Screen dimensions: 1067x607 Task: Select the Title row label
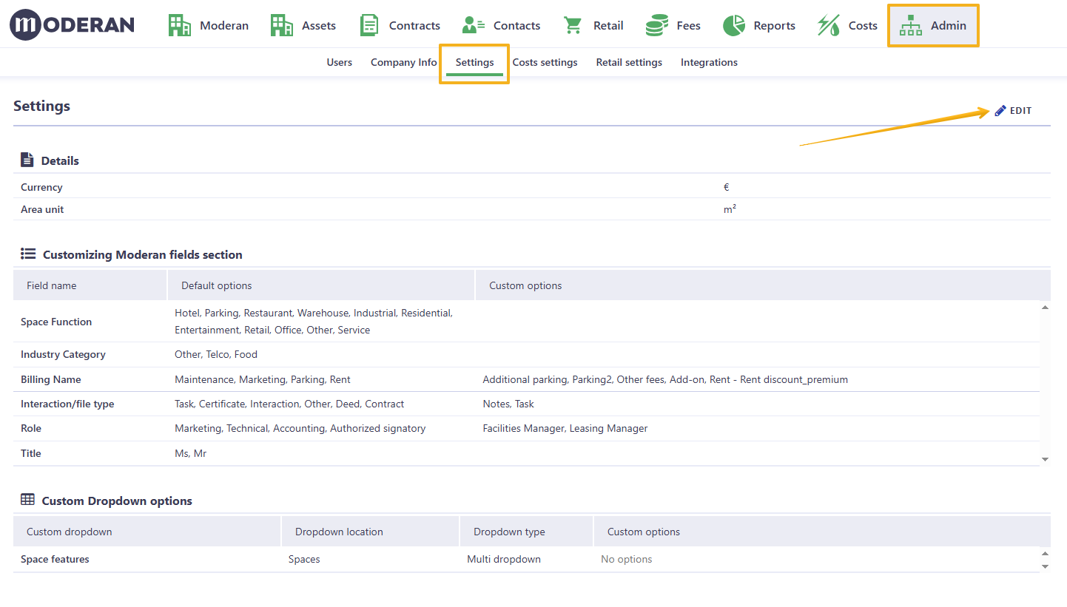tap(31, 453)
